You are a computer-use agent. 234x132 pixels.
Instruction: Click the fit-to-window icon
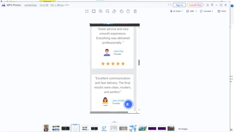94,11
